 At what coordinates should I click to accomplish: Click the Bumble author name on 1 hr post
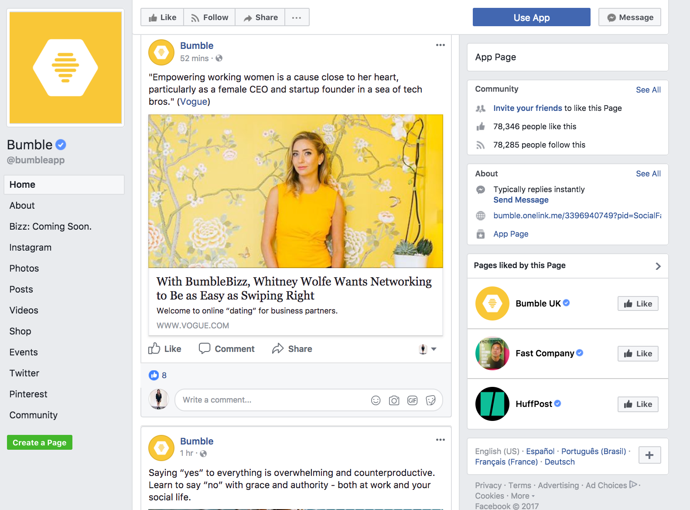click(197, 441)
